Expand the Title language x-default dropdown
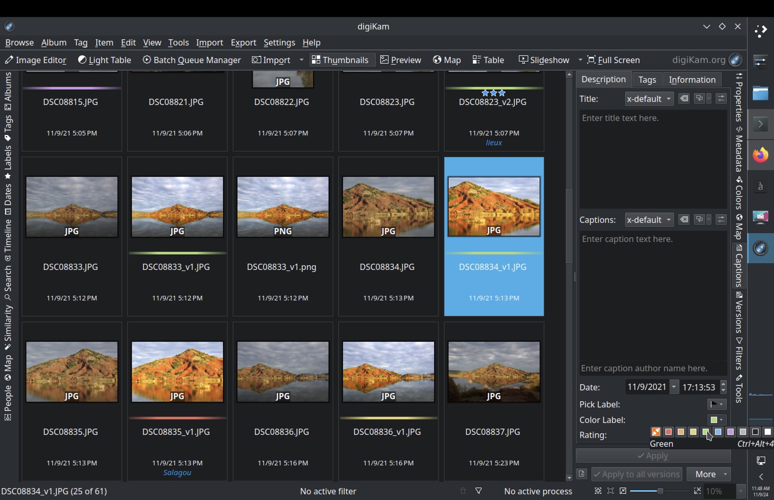The image size is (774, 500). [x=649, y=99]
